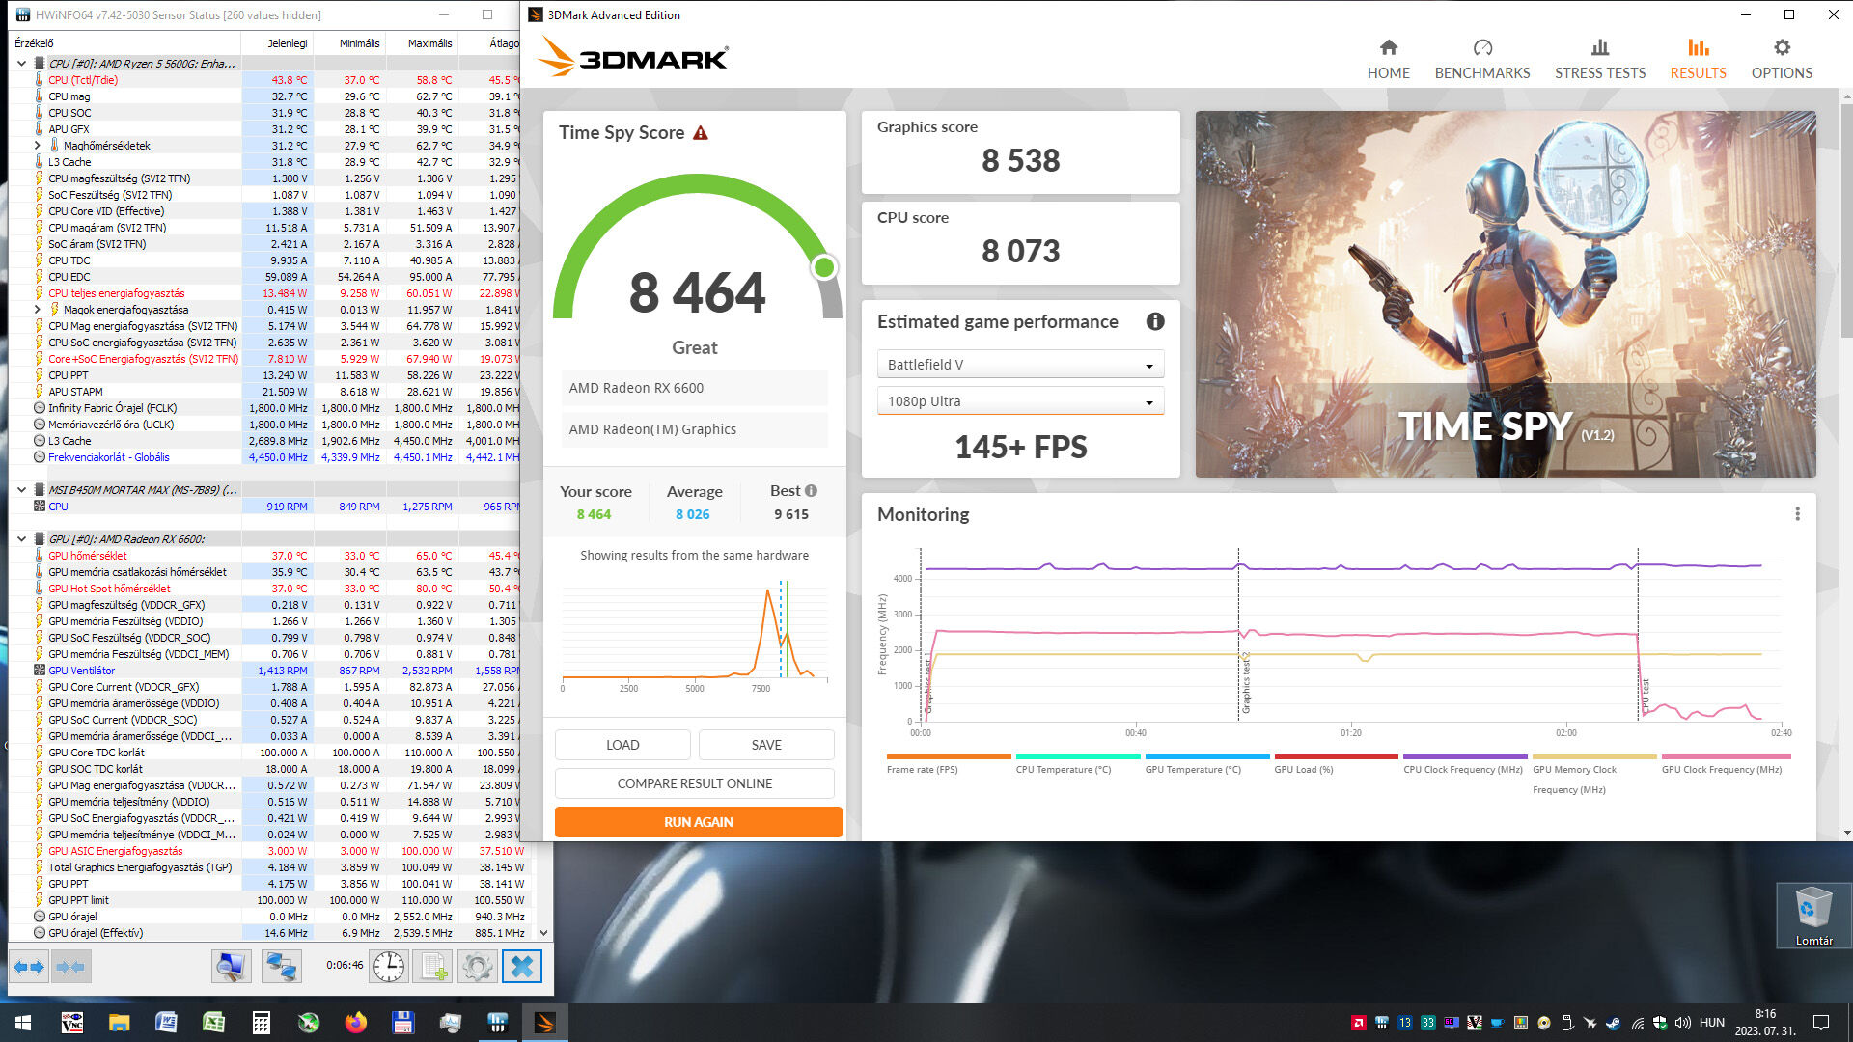
Task: Open the Monitoring three-dot menu
Action: coord(1797,514)
